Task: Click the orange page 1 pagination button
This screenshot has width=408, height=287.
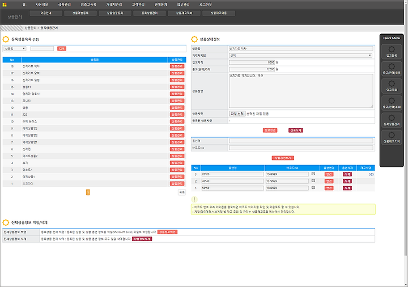Action: (88, 192)
